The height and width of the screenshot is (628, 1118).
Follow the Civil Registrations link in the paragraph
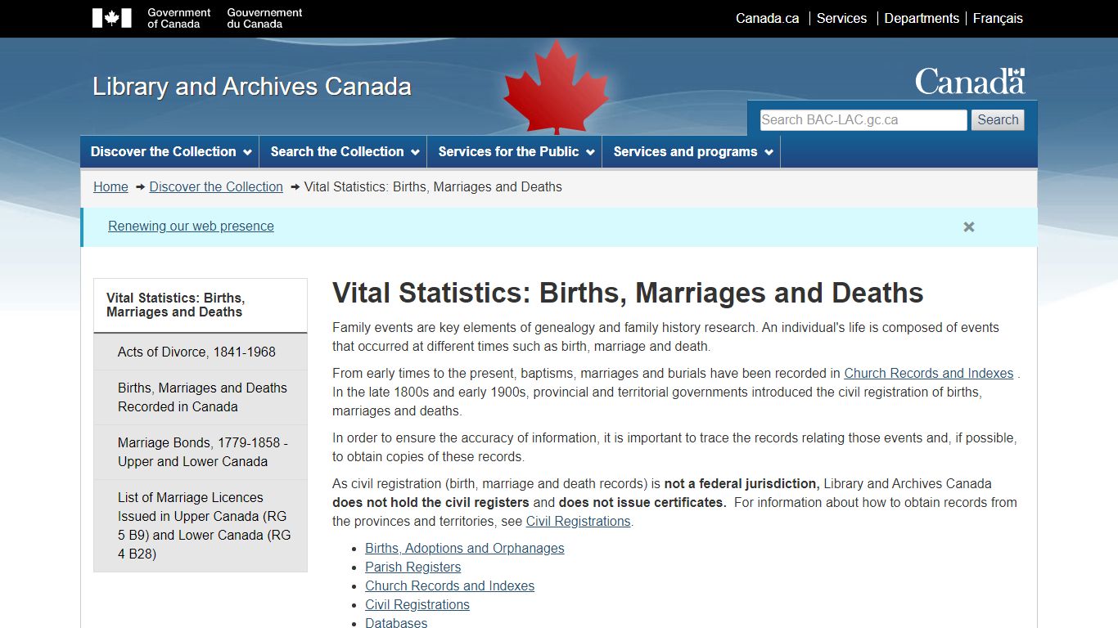pyautogui.click(x=578, y=521)
